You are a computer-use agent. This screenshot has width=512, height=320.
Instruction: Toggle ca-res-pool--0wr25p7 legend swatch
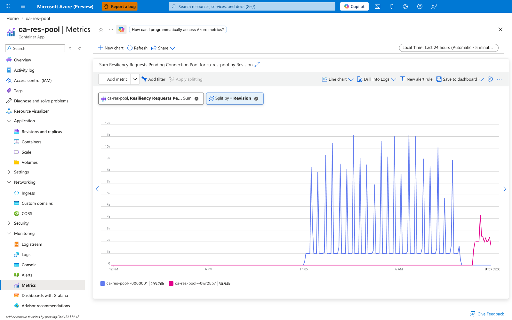coord(171,284)
